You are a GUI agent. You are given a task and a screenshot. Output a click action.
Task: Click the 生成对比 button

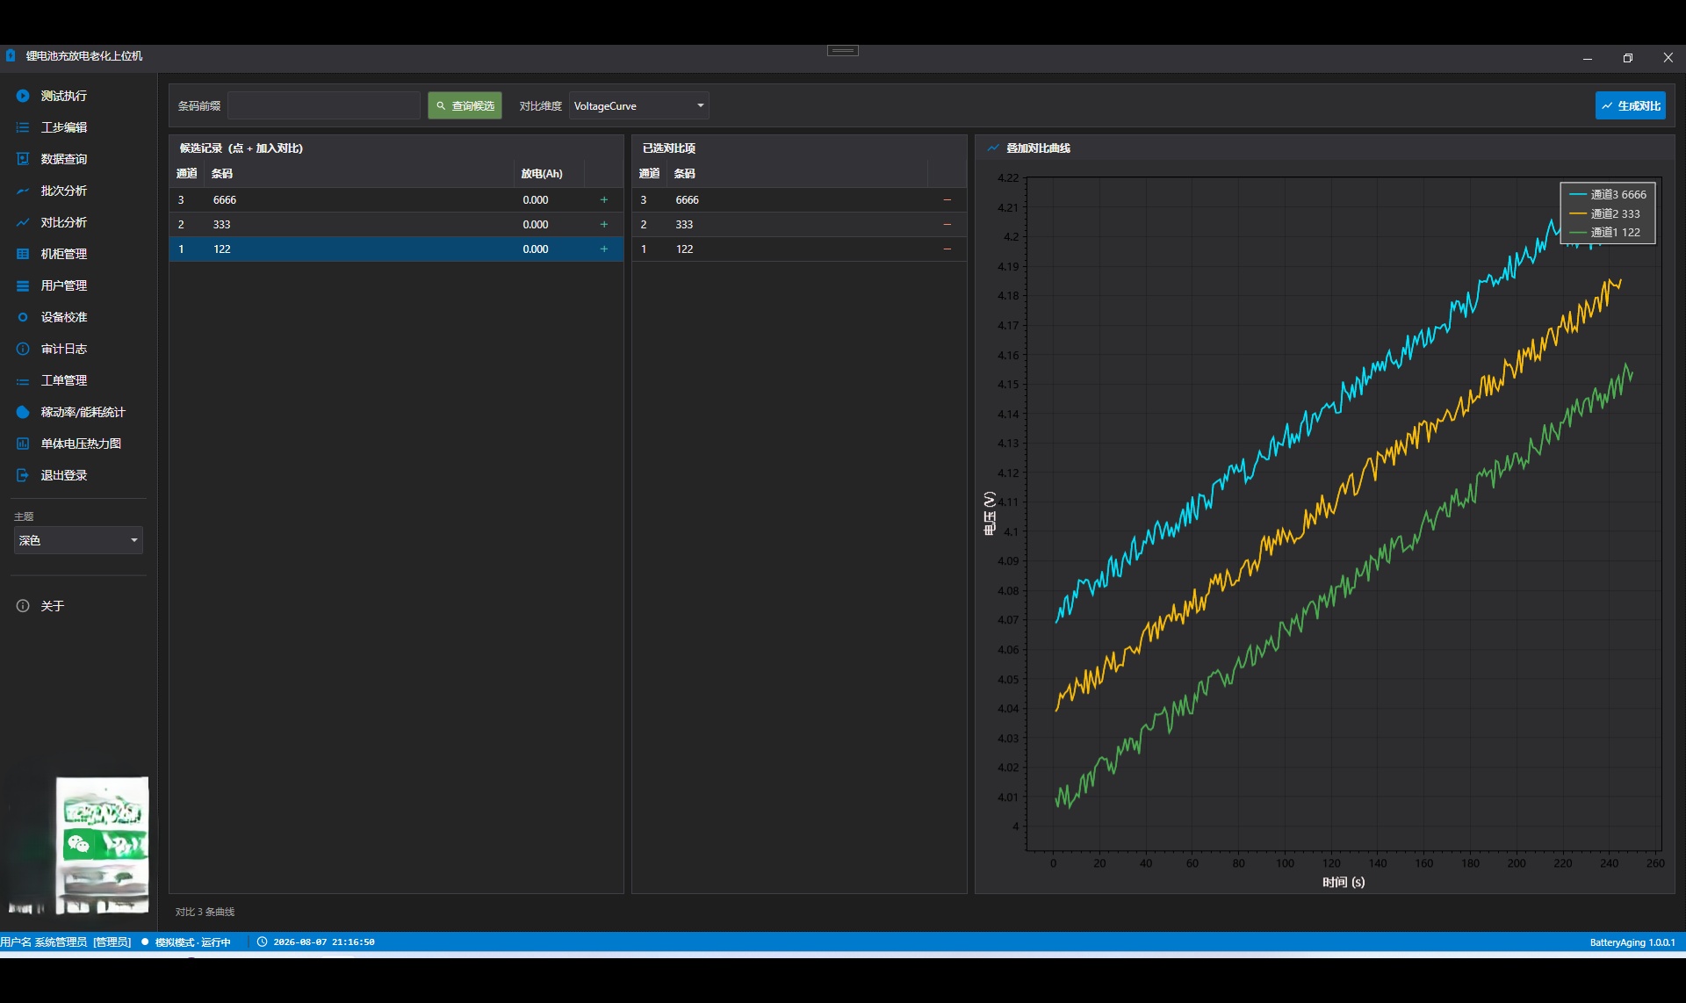[x=1631, y=106]
